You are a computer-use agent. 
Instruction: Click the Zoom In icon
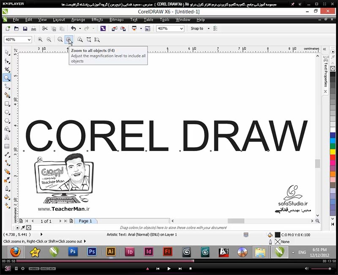(40, 39)
